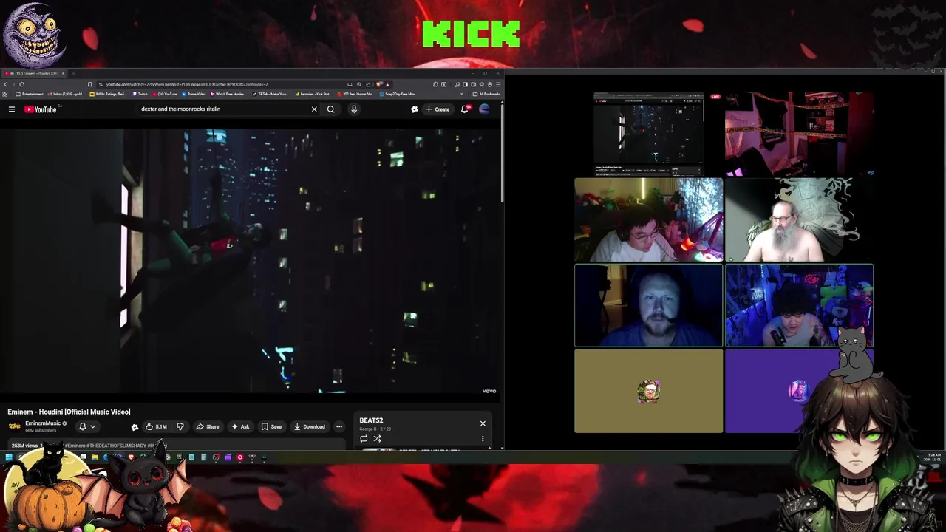Open the Windows Start button on the taskbar
Image resolution: width=946 pixels, height=532 pixels.
(9, 457)
